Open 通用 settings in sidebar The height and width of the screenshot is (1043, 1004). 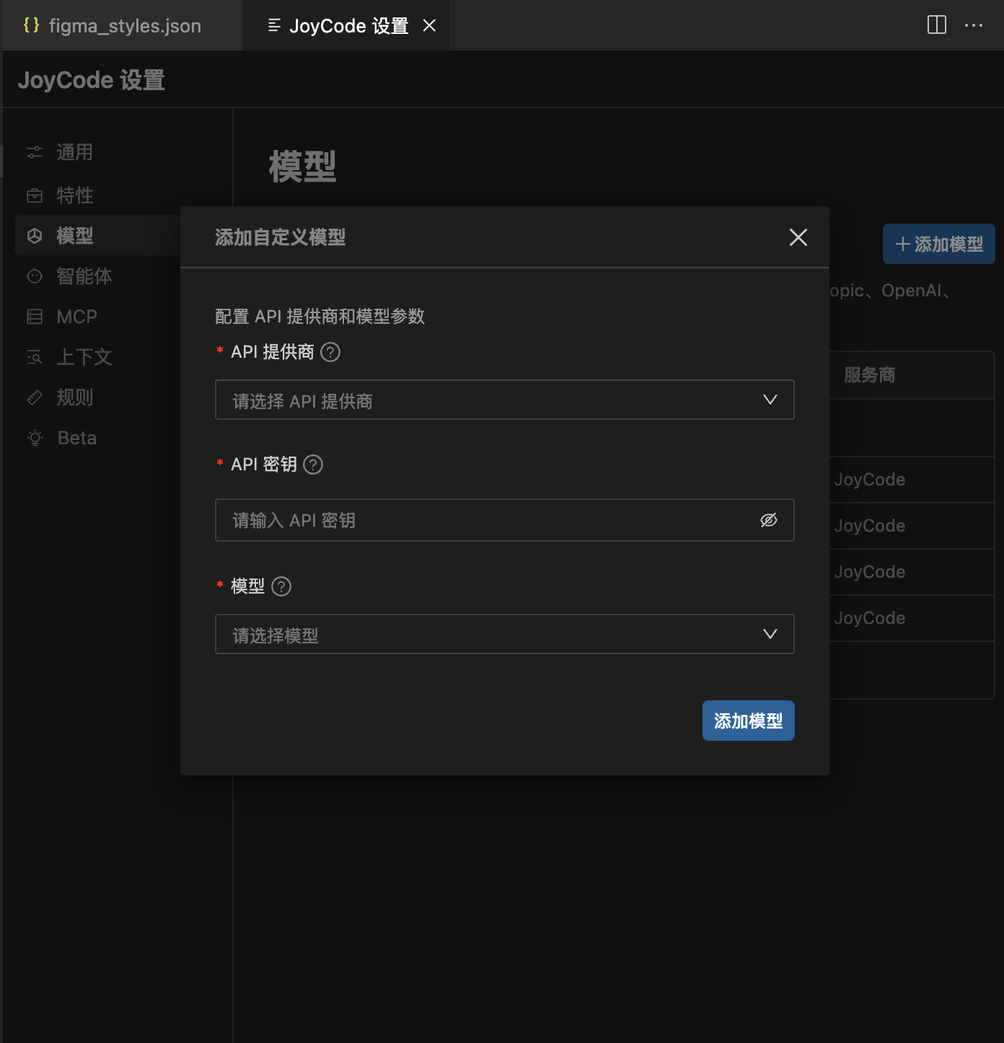coord(74,152)
